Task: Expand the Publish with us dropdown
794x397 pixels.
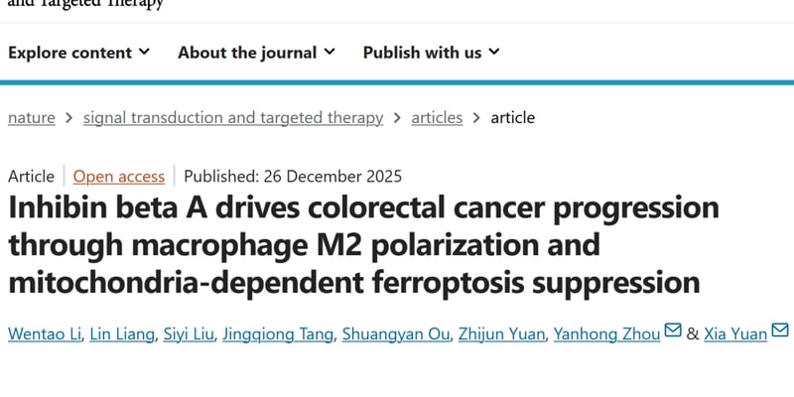Action: coord(431,53)
